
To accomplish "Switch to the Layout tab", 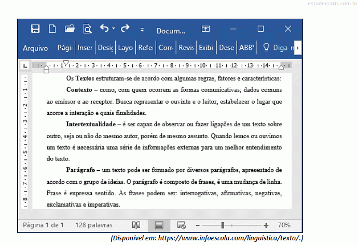I will (126, 48).
